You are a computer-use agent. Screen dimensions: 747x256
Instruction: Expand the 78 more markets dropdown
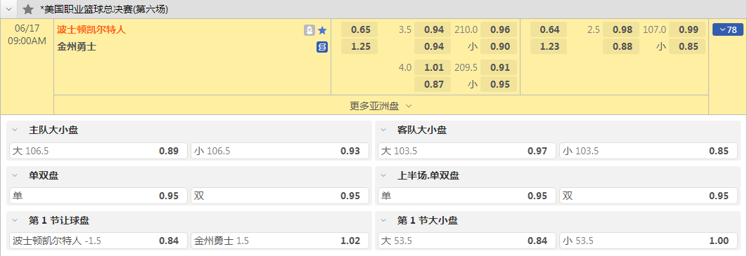tap(727, 30)
